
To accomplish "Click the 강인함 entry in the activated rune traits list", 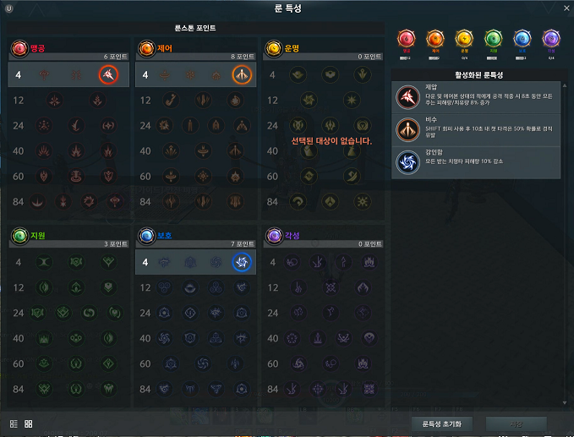I will tap(476, 162).
